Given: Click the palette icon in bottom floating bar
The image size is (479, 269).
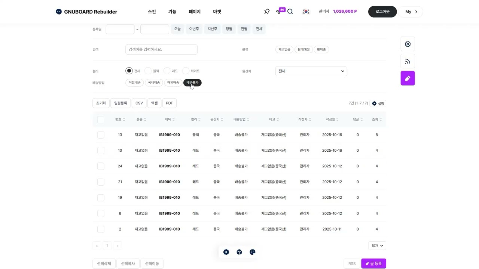Looking at the screenshot, I should (252, 252).
